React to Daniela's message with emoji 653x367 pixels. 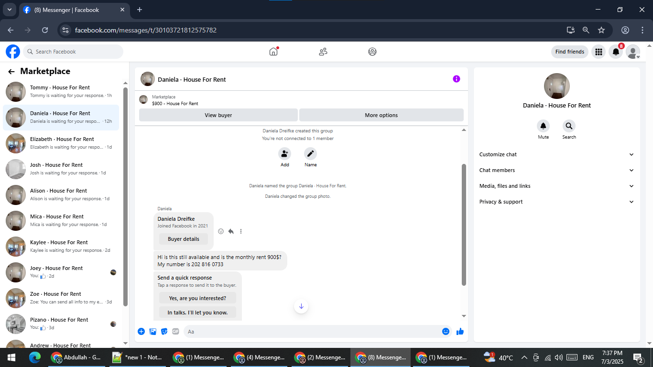[221, 231]
